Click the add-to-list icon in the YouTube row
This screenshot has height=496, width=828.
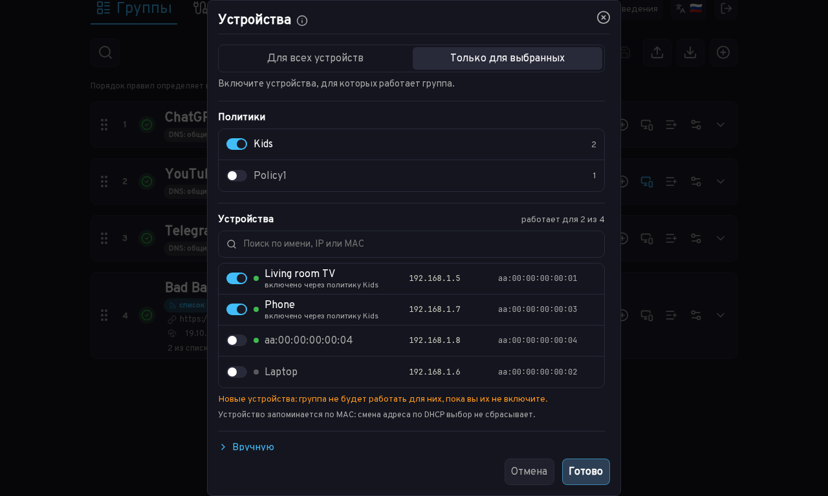click(x=671, y=181)
